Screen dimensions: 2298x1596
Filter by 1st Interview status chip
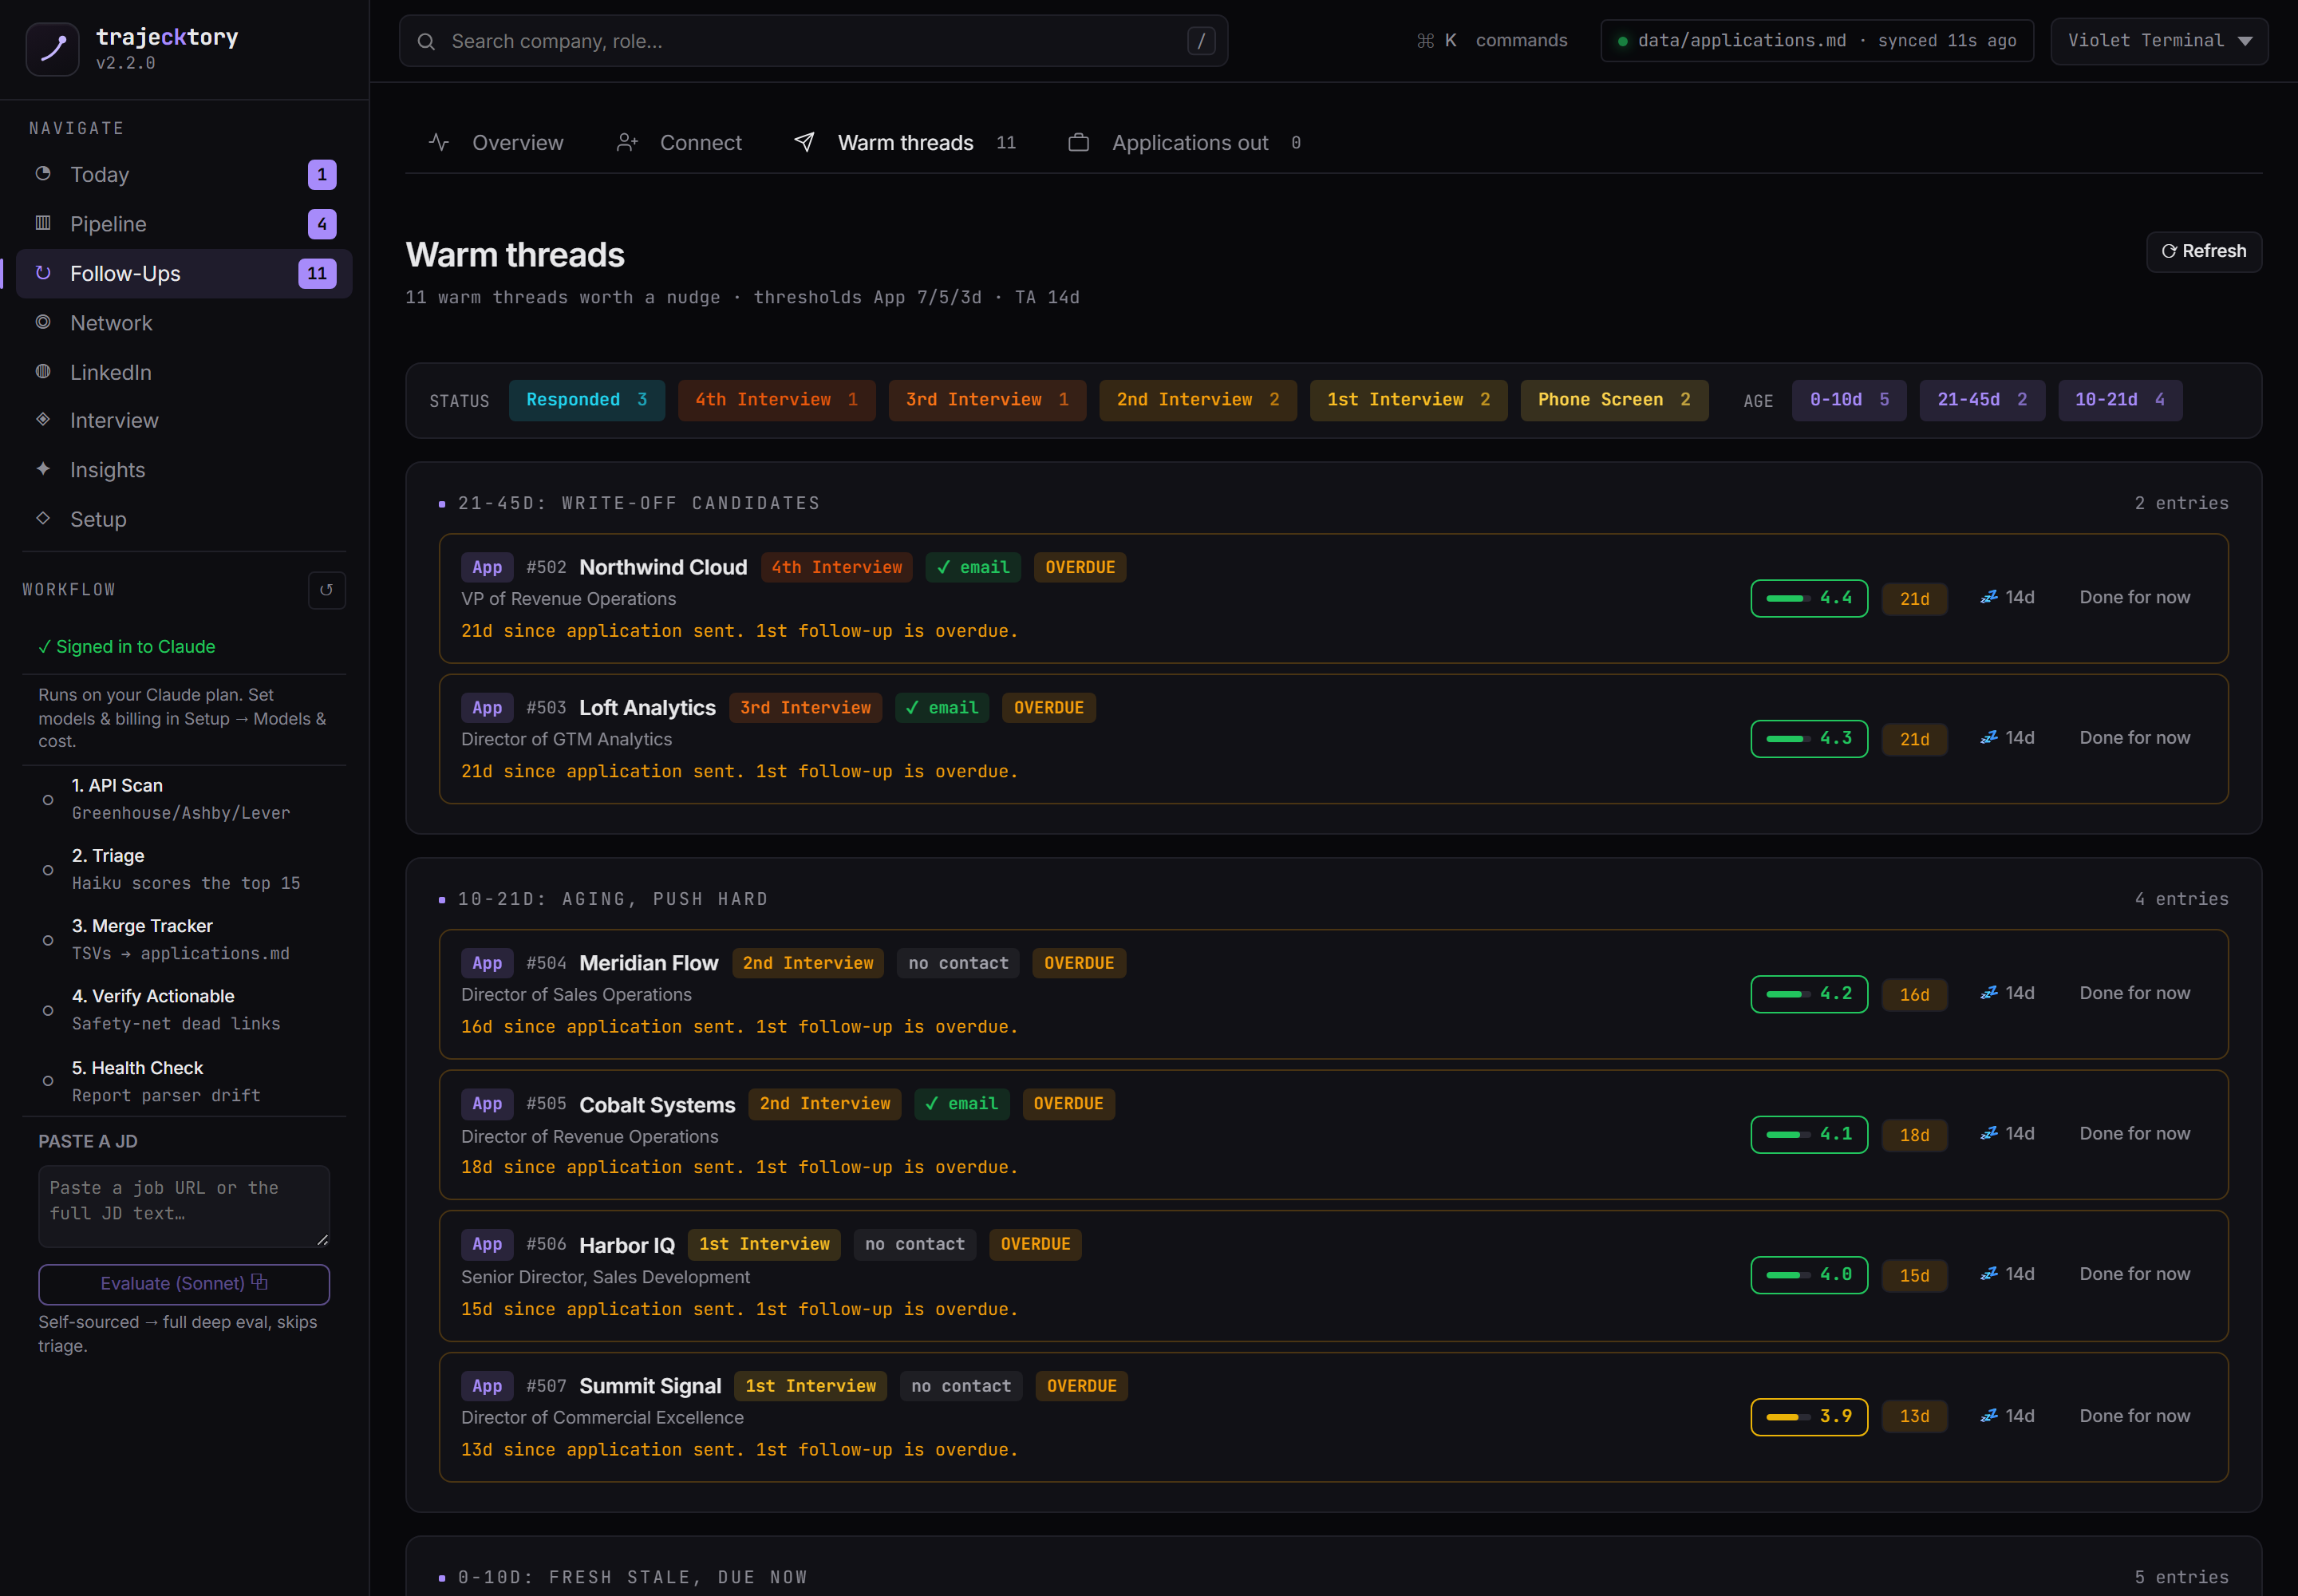pos(1408,400)
